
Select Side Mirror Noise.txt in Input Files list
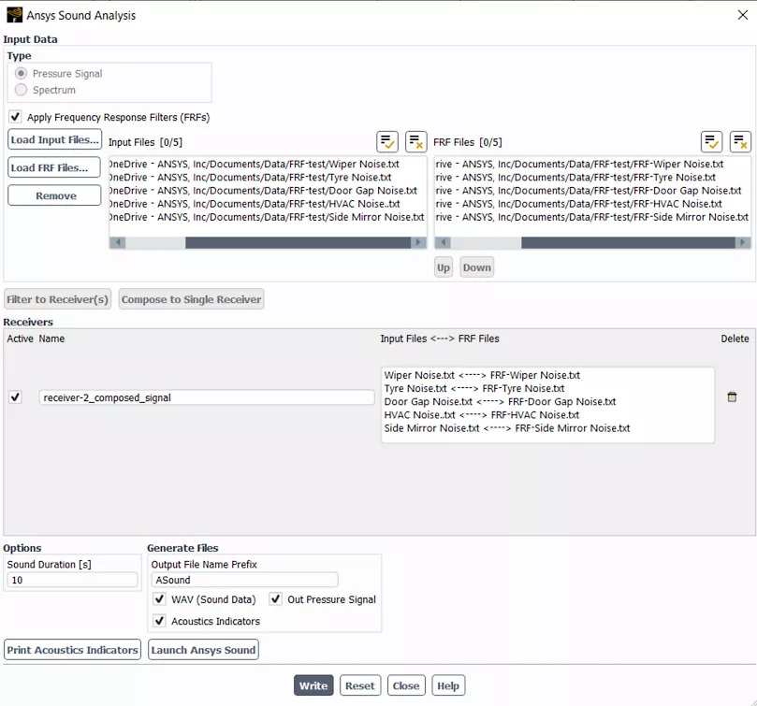pos(268,217)
